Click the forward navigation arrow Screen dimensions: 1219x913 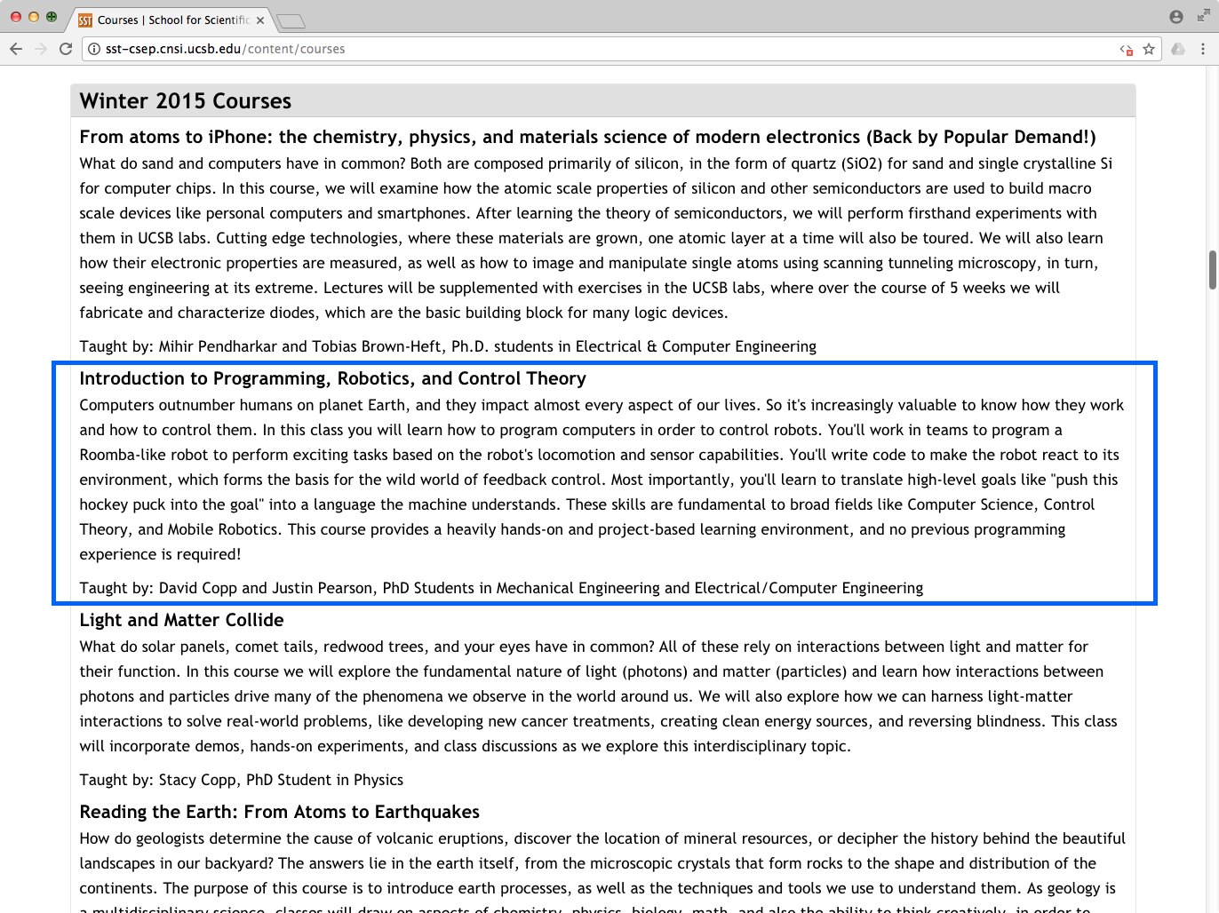[41, 49]
